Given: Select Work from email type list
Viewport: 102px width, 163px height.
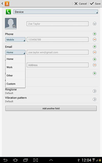Looking at the screenshot, I should 15,67.
